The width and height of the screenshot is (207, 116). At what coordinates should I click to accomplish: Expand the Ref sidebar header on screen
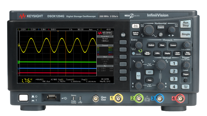click(105, 66)
